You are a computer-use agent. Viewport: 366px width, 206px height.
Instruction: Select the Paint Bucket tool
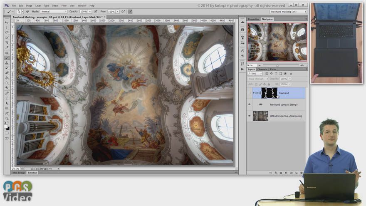(x=7, y=78)
